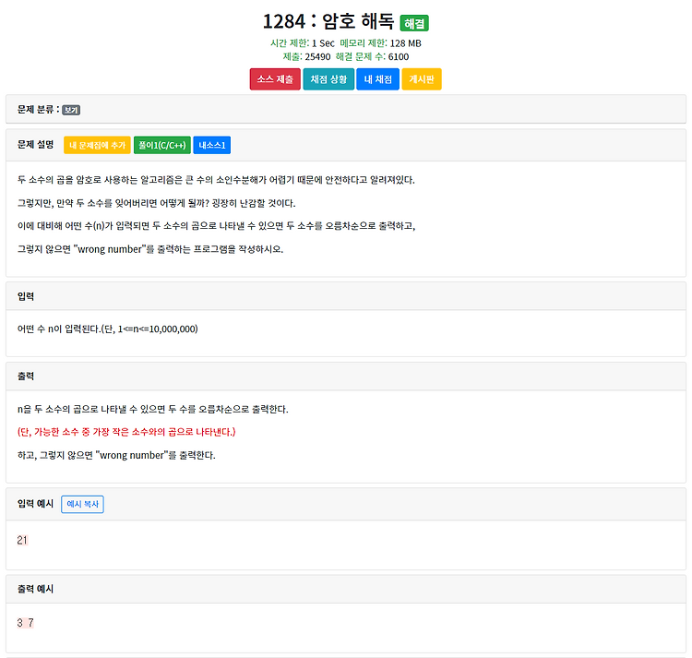Add problem with 내 문제집에 추가
The width and height of the screenshot is (692, 658).
click(97, 145)
